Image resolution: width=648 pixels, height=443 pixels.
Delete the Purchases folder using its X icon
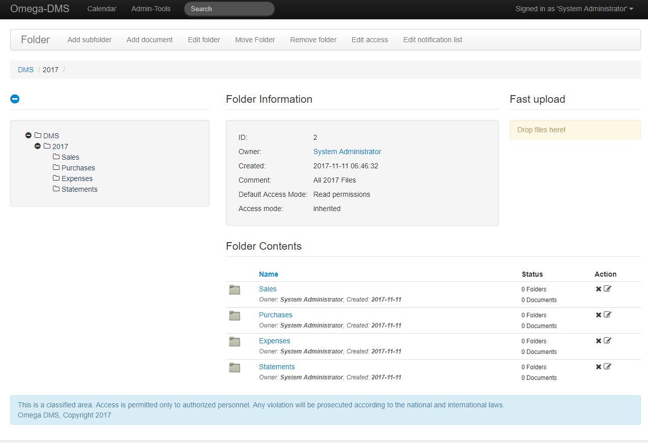599,315
